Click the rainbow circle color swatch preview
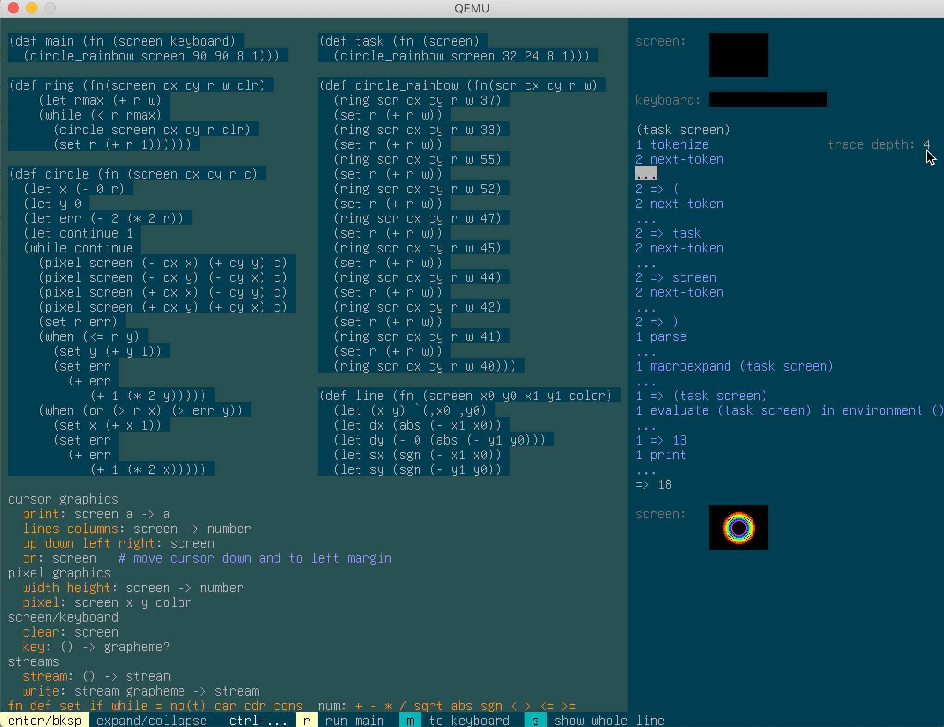944x727 pixels. pos(736,527)
